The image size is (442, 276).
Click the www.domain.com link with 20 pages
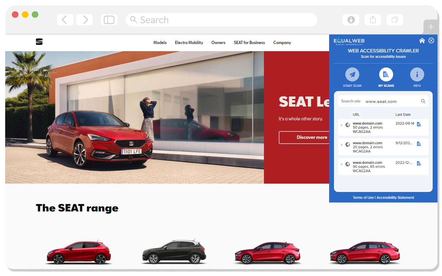click(x=367, y=143)
